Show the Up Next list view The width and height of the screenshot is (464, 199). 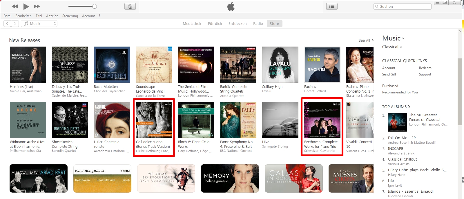[332, 6]
